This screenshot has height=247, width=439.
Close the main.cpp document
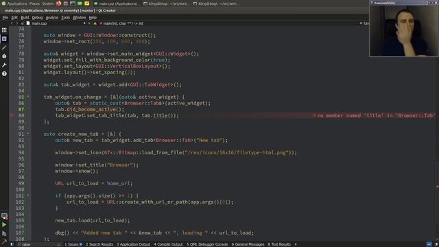coord(89,23)
